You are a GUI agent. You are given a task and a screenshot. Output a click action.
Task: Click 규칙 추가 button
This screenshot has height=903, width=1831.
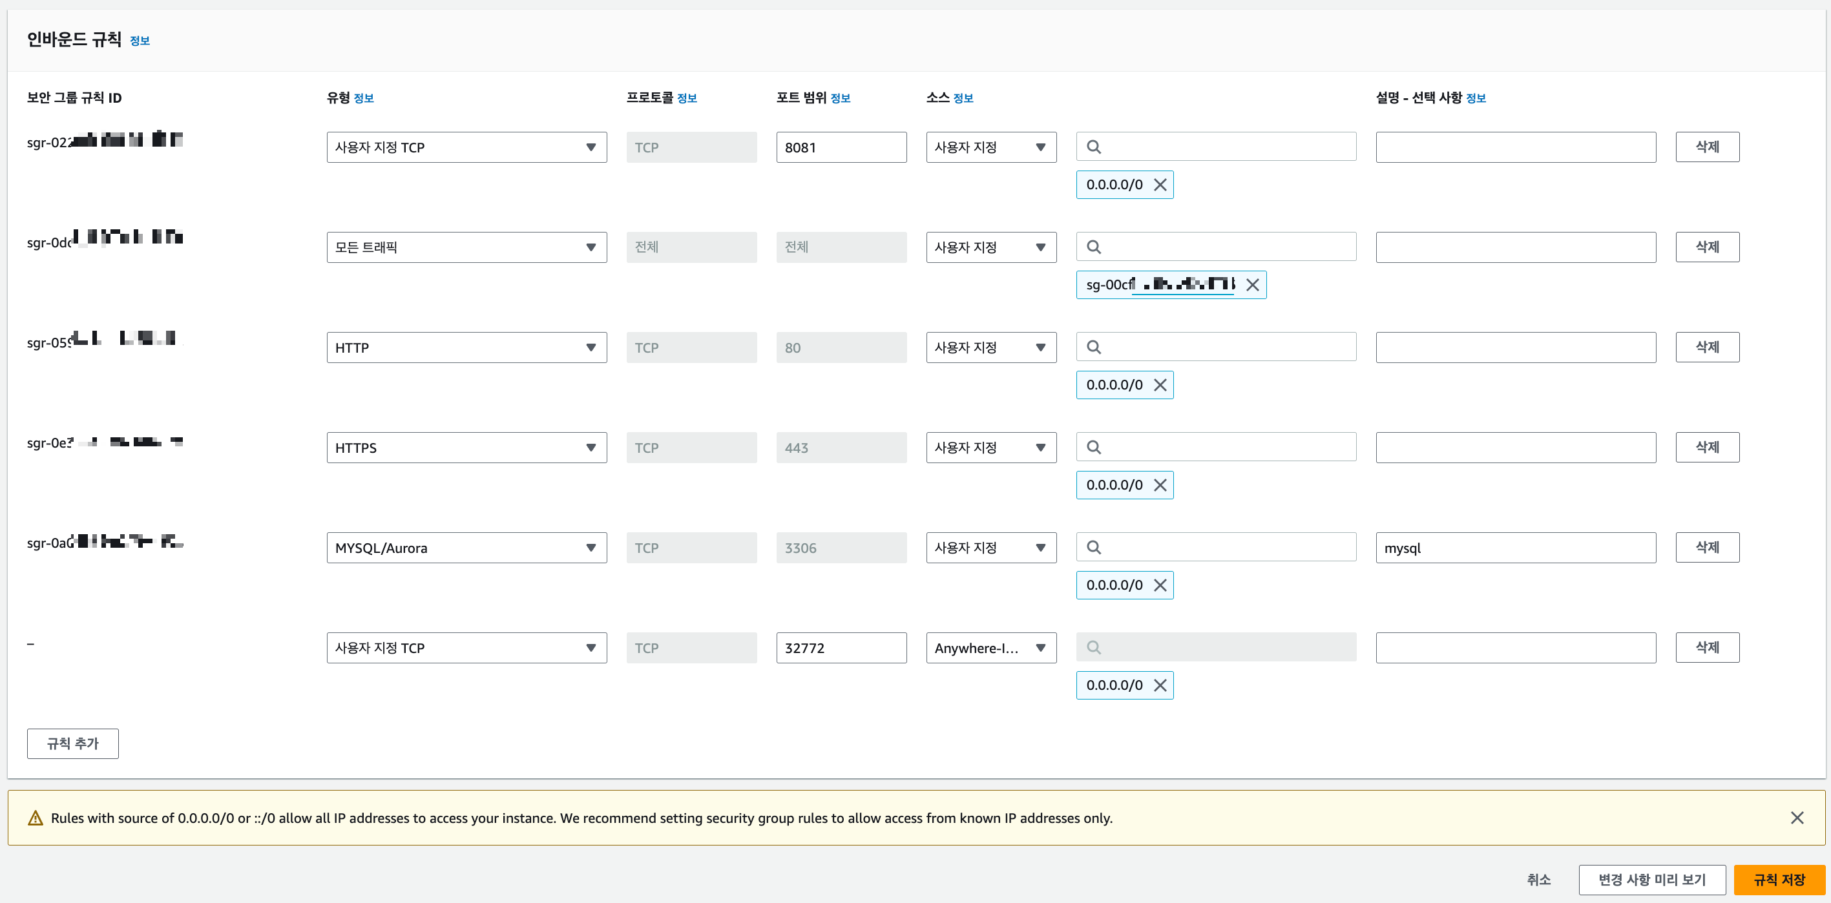[x=72, y=743]
